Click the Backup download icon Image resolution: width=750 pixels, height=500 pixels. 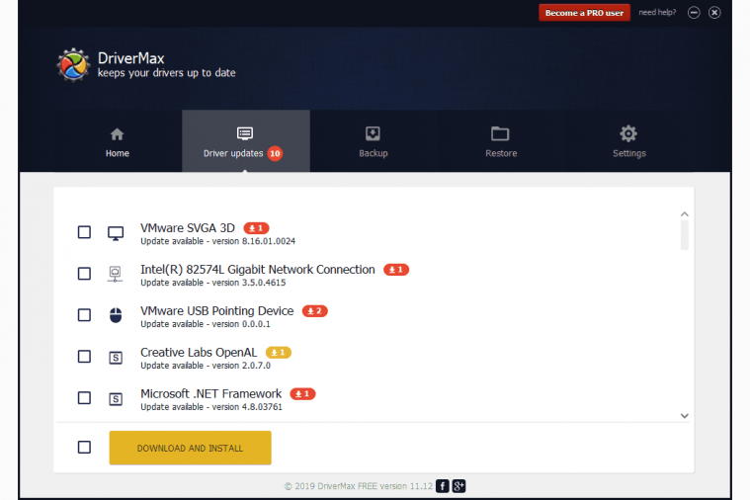click(x=373, y=133)
